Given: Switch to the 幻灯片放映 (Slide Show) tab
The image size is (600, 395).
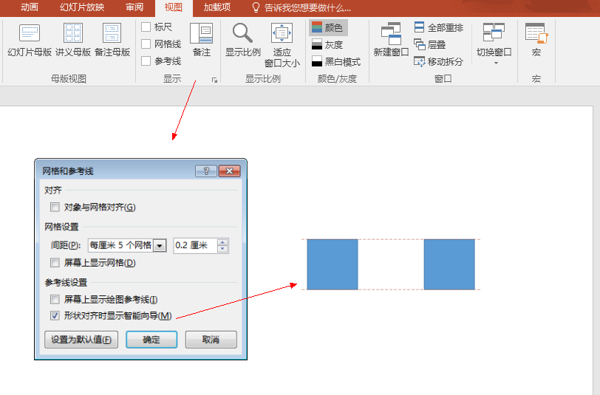Looking at the screenshot, I should pos(82,7).
